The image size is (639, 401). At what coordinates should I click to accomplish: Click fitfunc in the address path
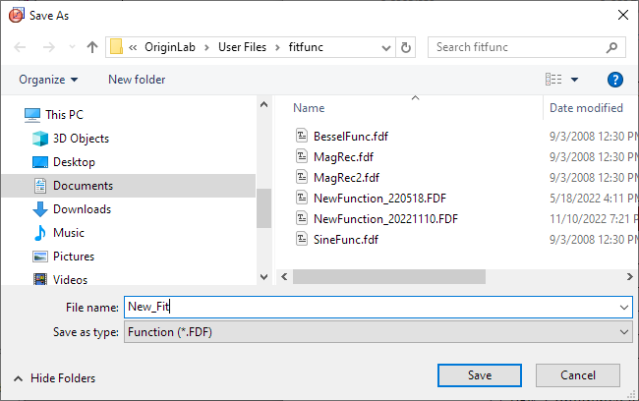pyautogui.click(x=306, y=47)
